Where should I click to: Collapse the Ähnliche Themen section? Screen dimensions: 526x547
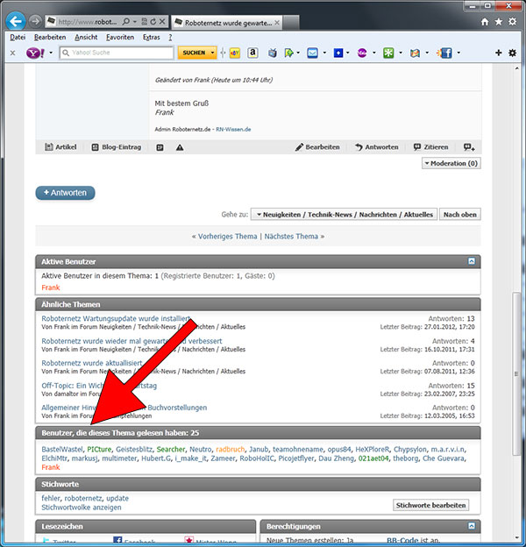click(472, 303)
